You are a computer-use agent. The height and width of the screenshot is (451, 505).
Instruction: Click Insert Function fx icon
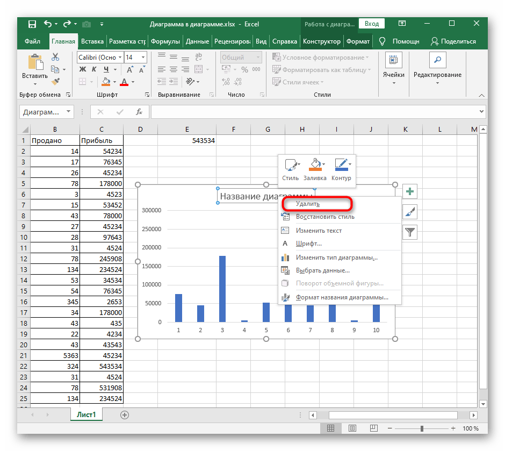click(x=139, y=112)
